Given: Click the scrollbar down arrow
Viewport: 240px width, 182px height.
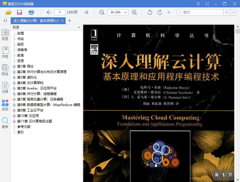Looking at the screenshot, I should [x=238, y=180].
